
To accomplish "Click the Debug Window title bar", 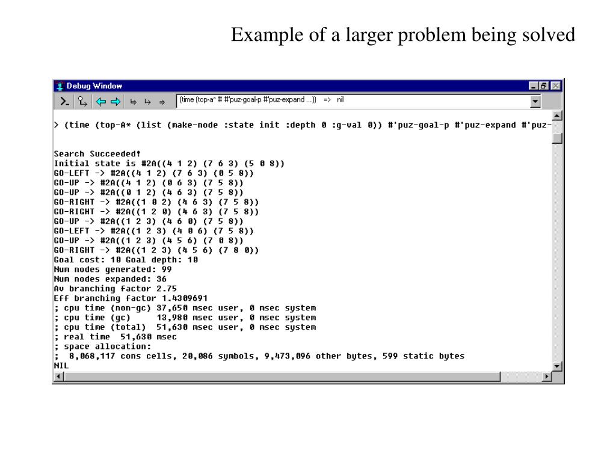I will click(308, 85).
